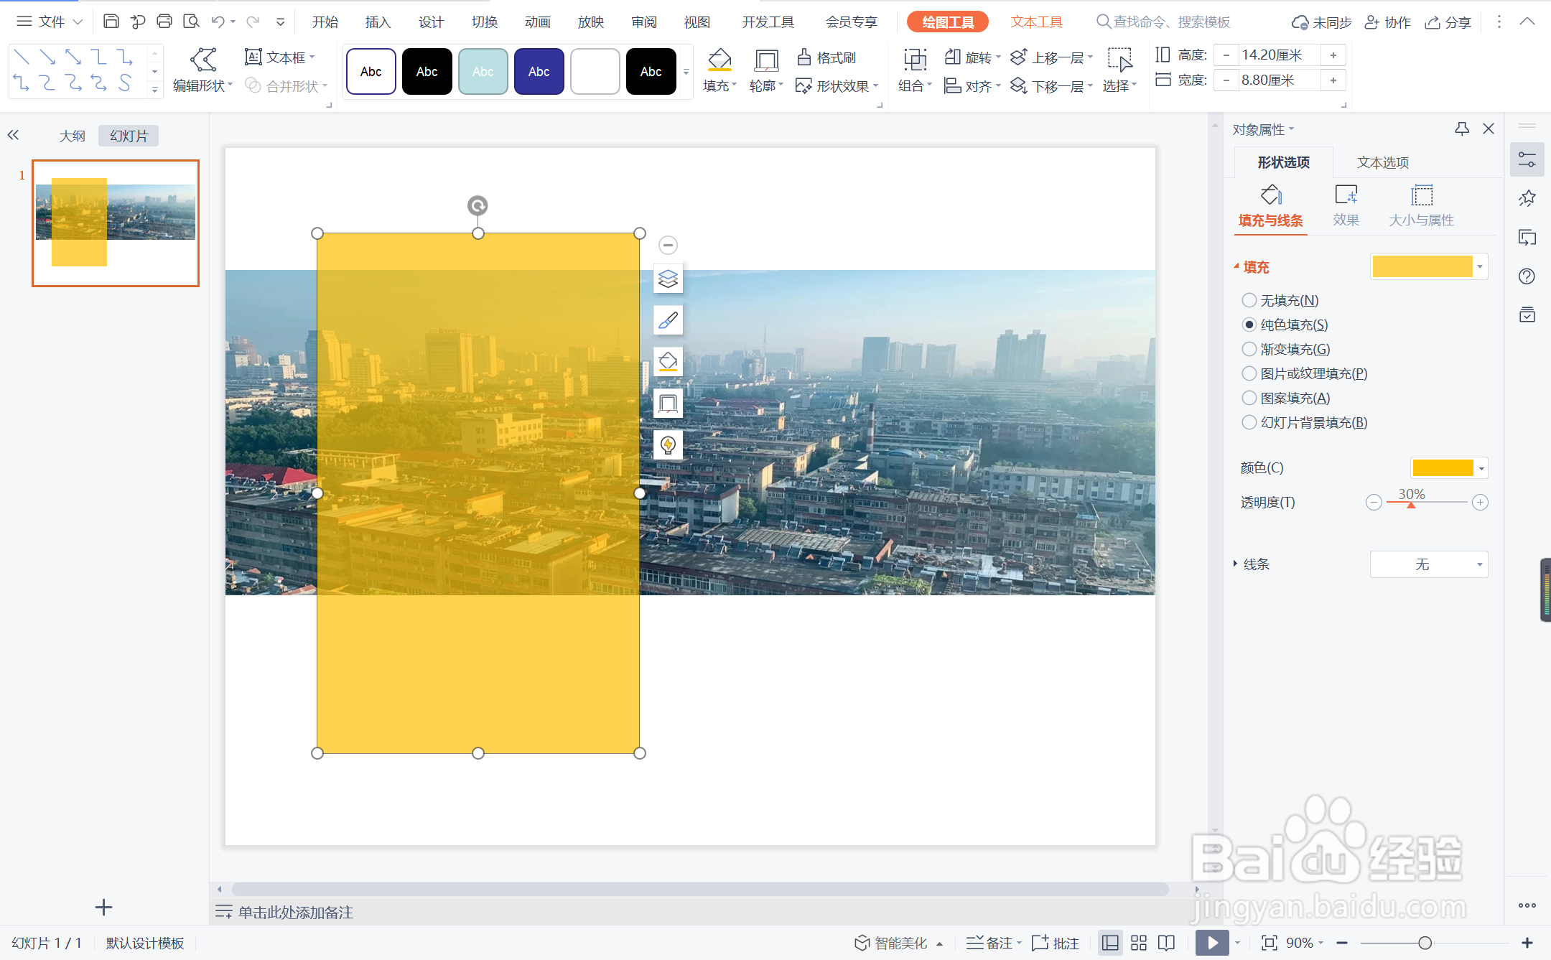Switch to the Outline (大纲) panel tab
The width and height of the screenshot is (1551, 960).
pyautogui.click(x=72, y=136)
